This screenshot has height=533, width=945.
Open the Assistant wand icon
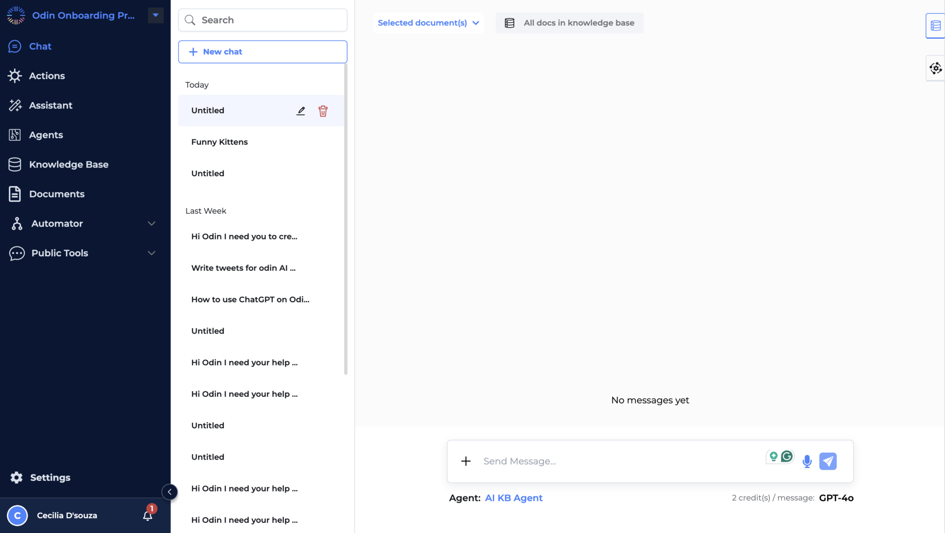click(x=15, y=105)
